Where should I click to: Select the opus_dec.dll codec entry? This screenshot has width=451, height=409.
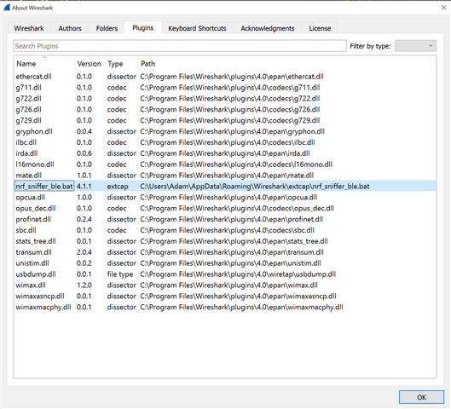pyautogui.click(x=225, y=208)
